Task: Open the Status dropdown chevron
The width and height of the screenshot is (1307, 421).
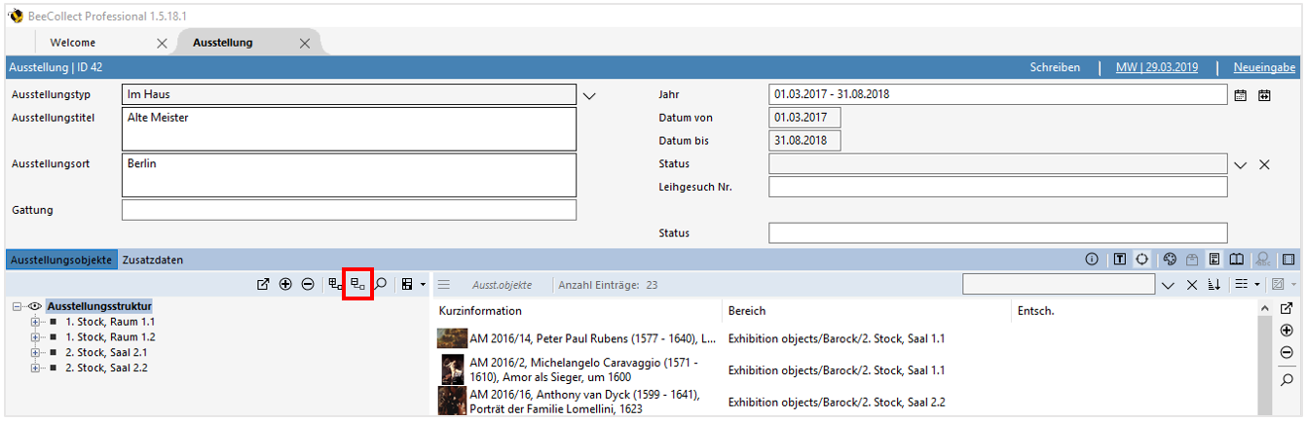Action: tap(1240, 164)
